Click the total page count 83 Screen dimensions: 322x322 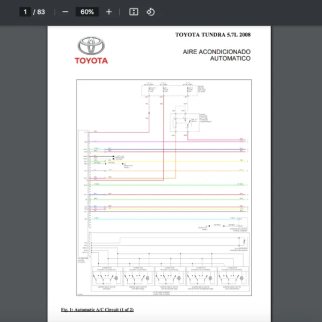(x=41, y=12)
